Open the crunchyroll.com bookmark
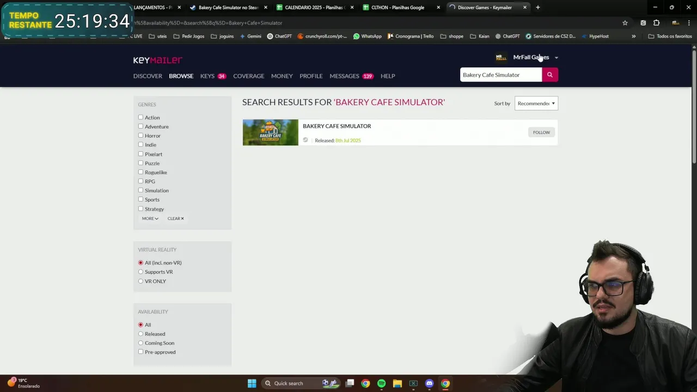697x392 pixels. [x=322, y=36]
